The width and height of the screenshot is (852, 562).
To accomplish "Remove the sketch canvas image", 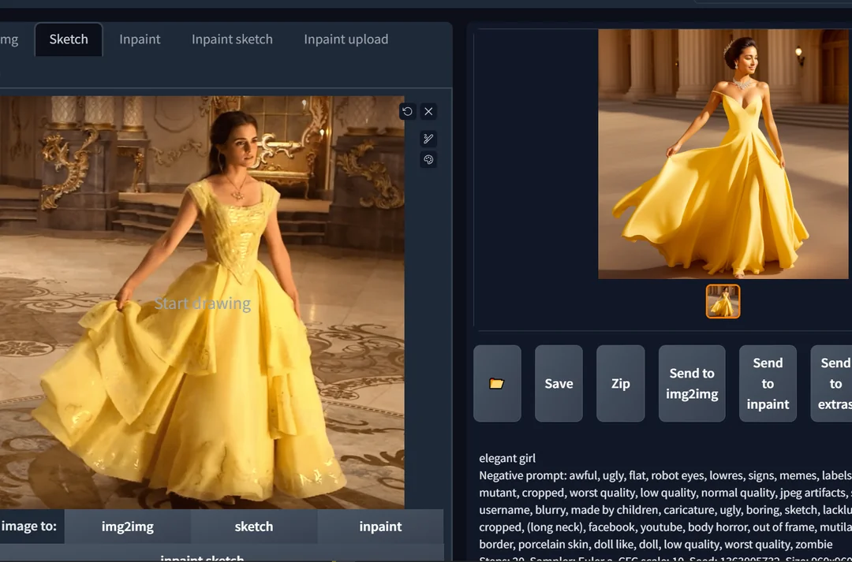I will [428, 111].
